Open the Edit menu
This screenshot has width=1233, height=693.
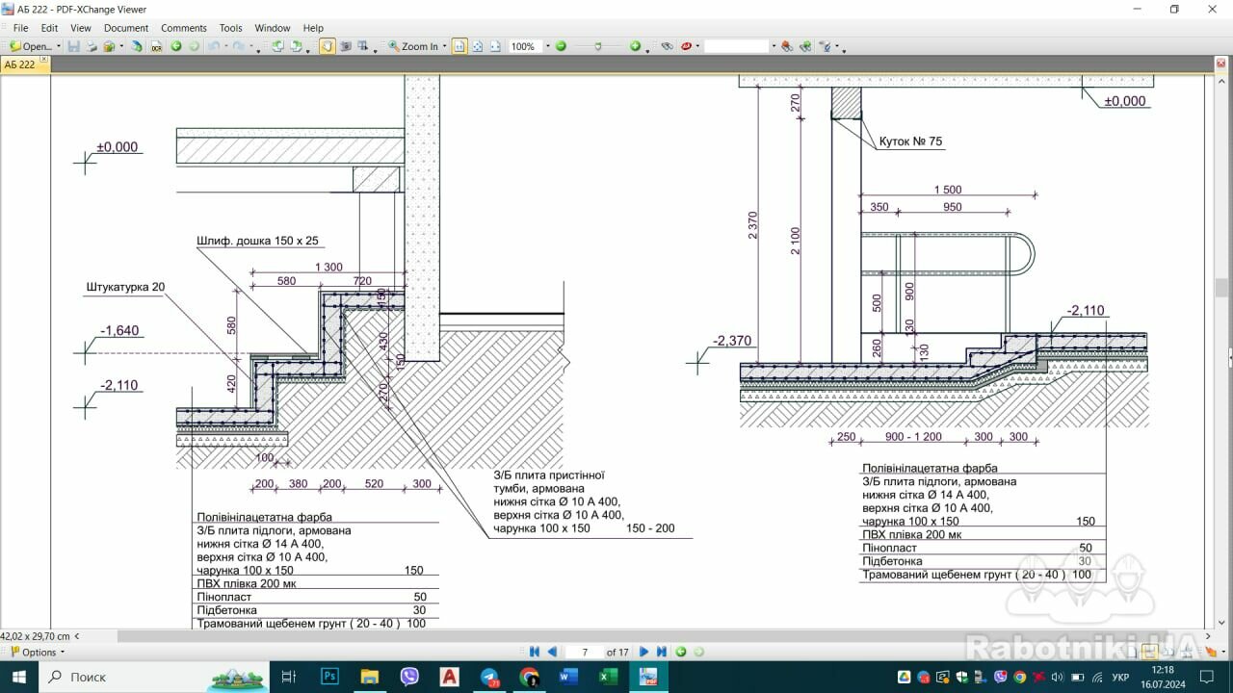[x=49, y=28]
